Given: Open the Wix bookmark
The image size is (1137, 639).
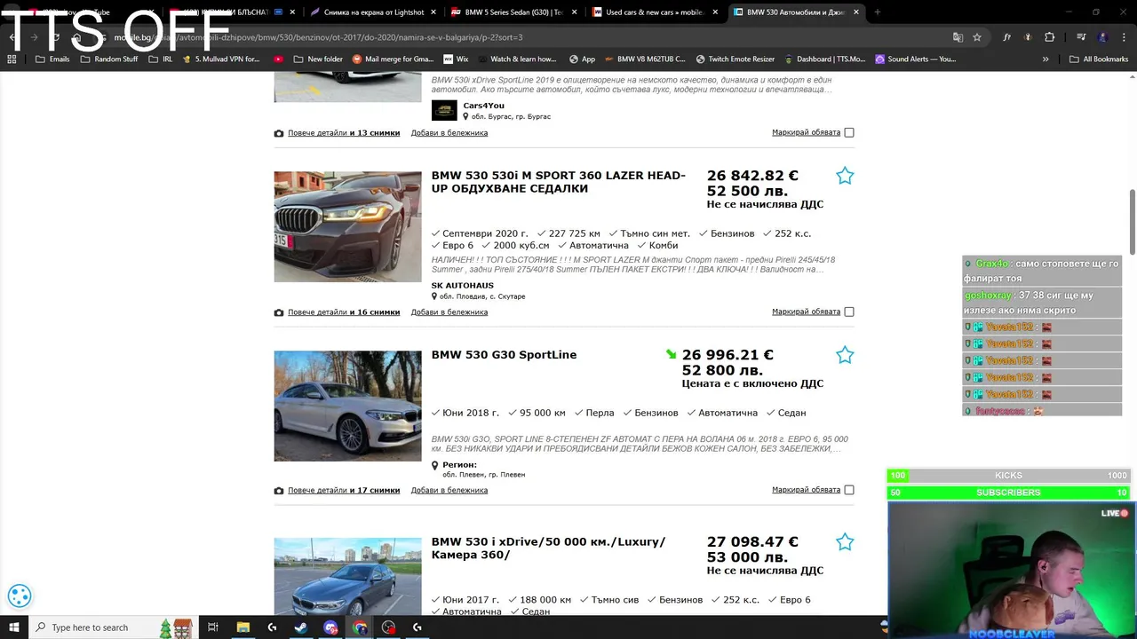Looking at the screenshot, I should 455,59.
